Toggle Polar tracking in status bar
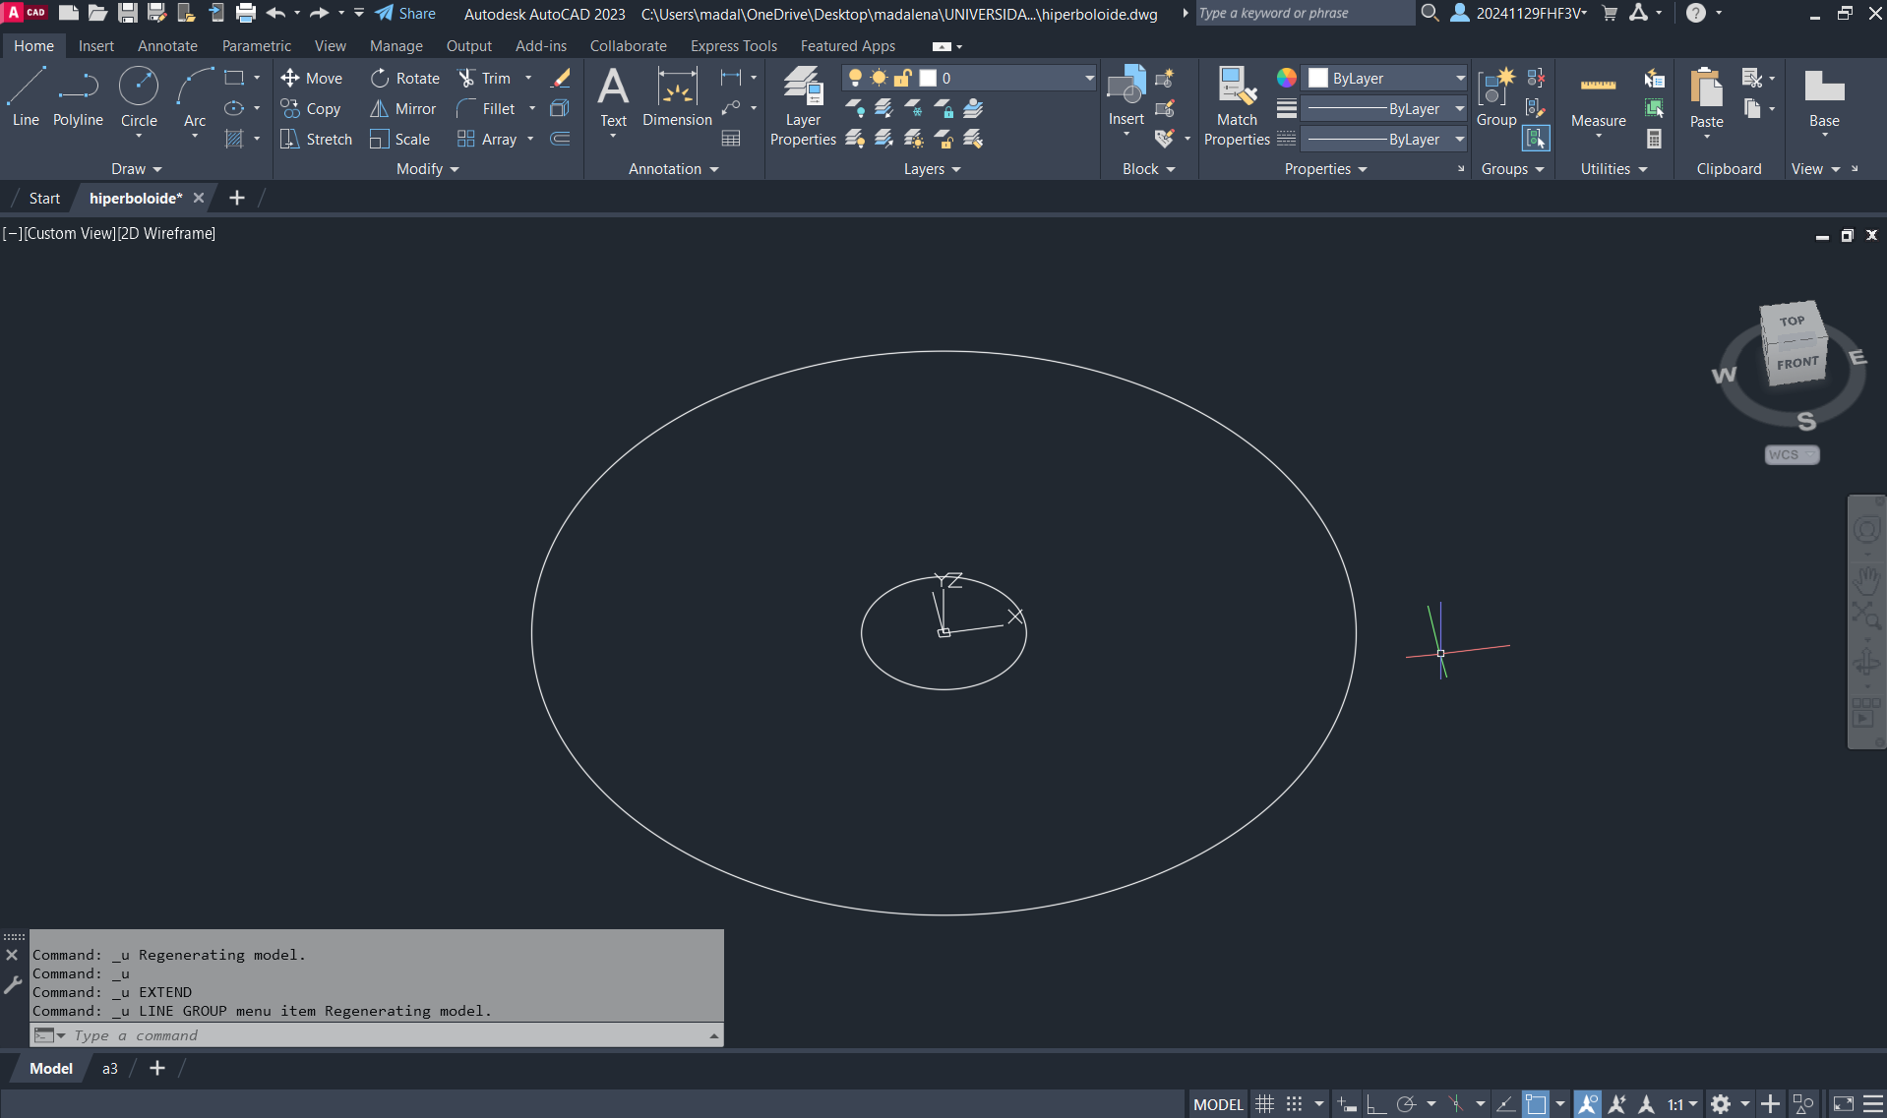 coord(1406,1104)
